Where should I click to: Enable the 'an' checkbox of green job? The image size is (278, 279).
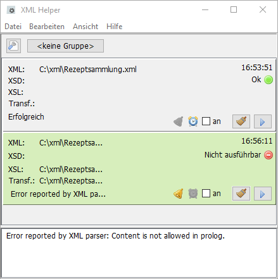206,194
